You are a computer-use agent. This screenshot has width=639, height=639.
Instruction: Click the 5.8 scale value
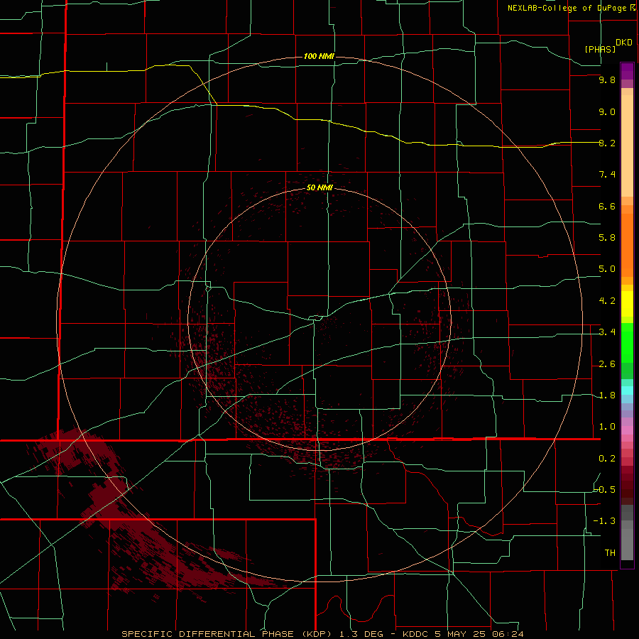click(607, 238)
